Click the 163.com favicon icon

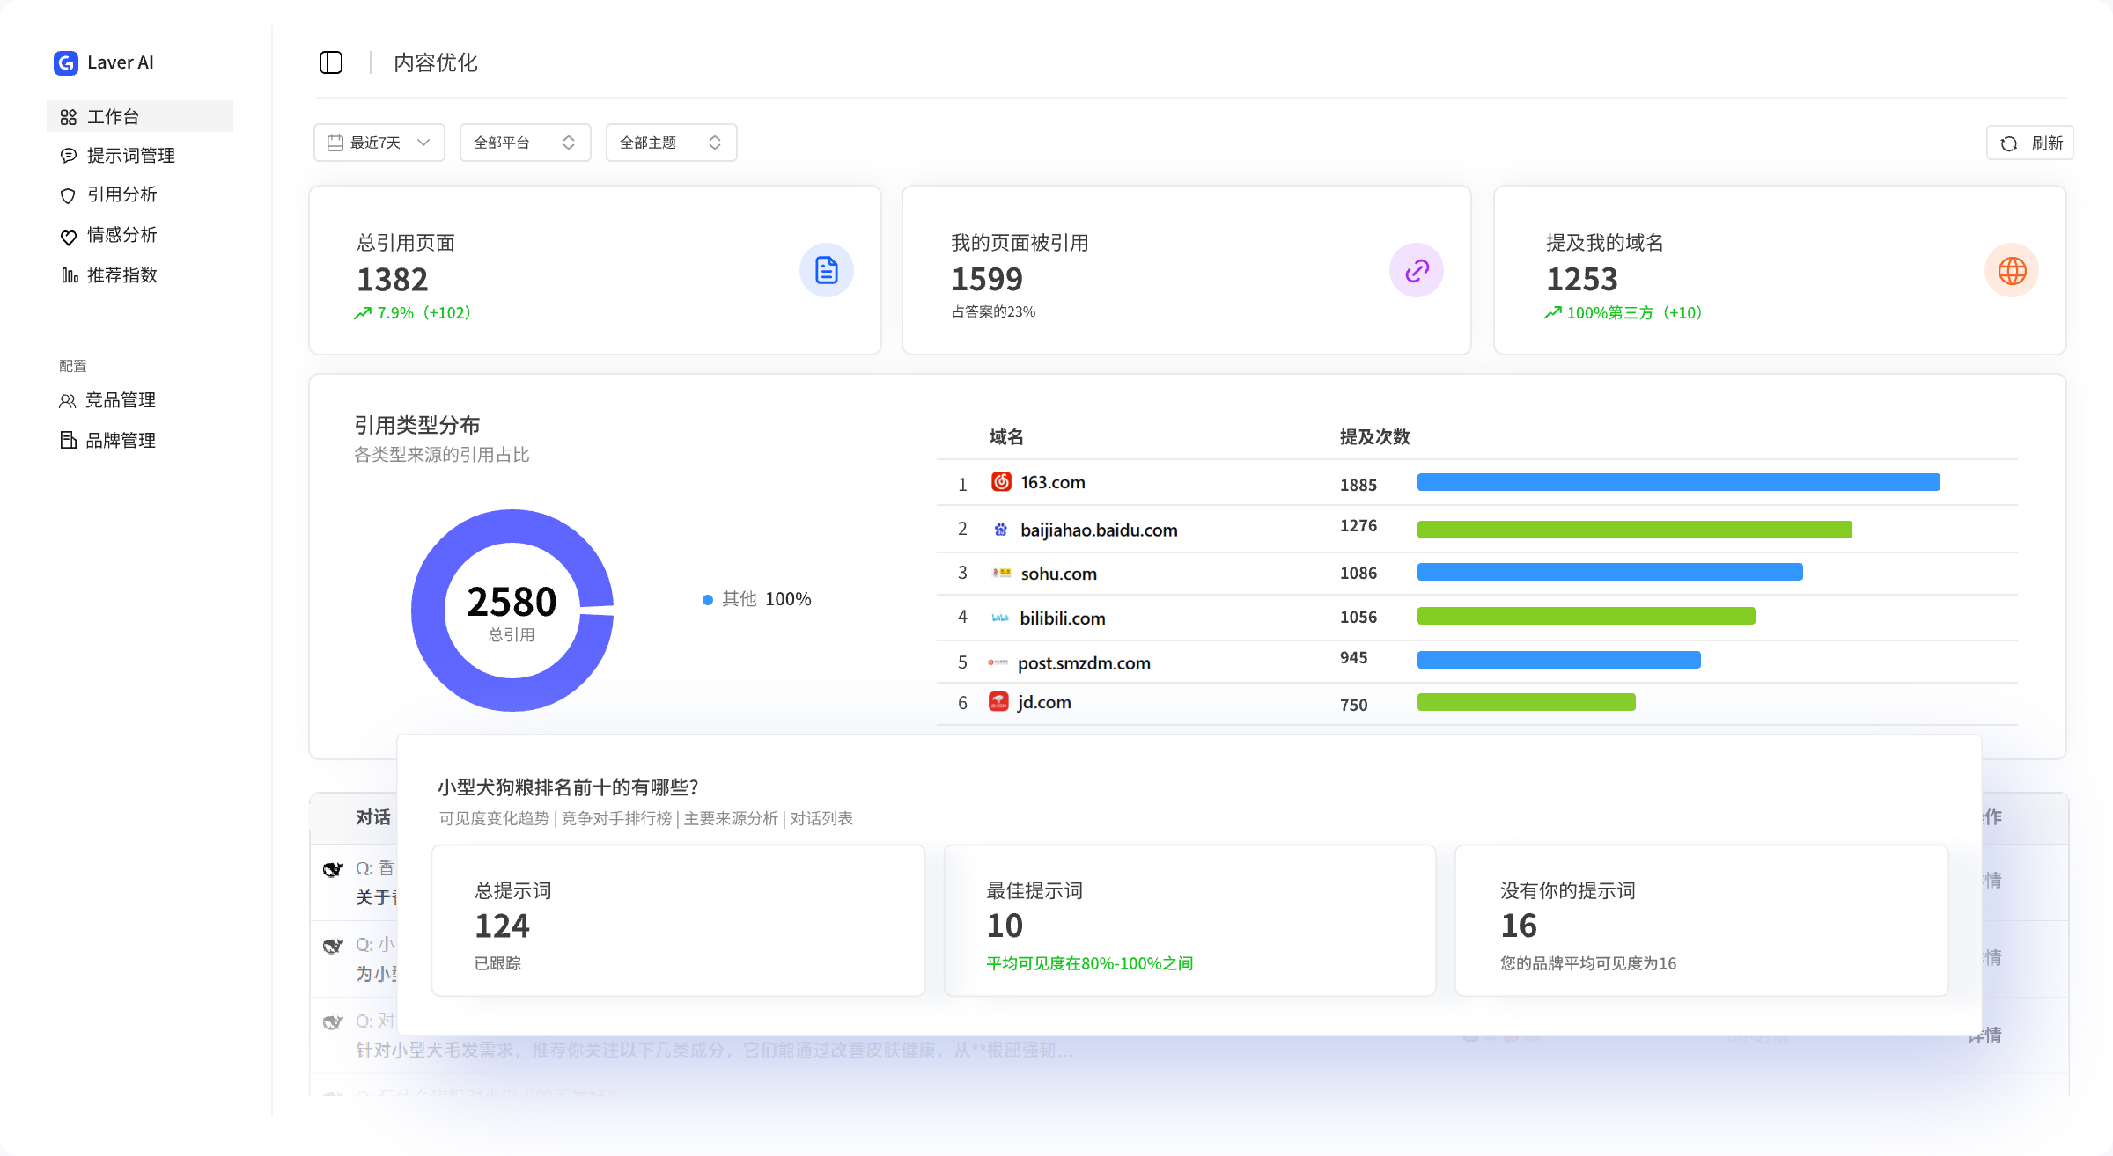tap(1001, 481)
